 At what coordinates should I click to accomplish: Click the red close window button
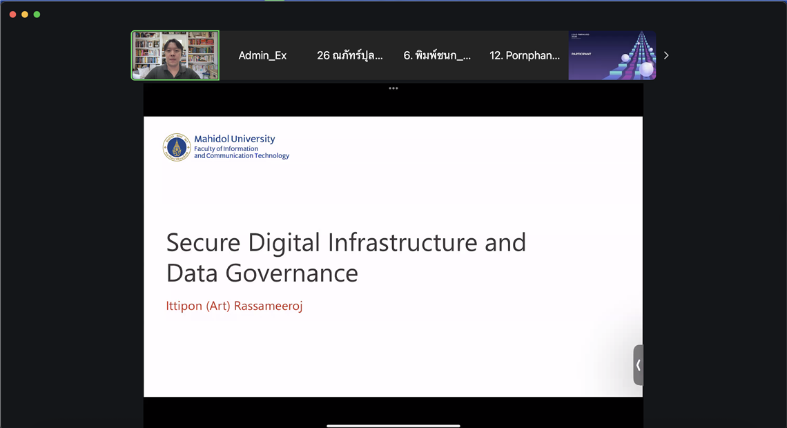pyautogui.click(x=12, y=14)
